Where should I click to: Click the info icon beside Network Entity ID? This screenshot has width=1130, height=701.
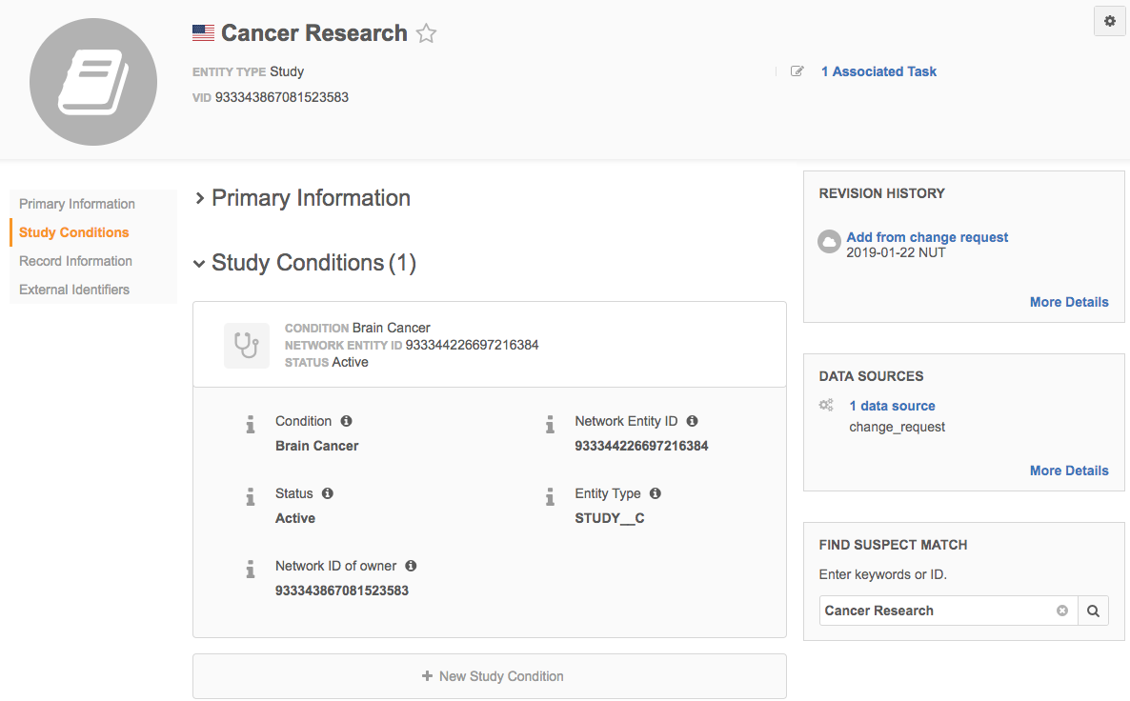pyautogui.click(x=692, y=421)
